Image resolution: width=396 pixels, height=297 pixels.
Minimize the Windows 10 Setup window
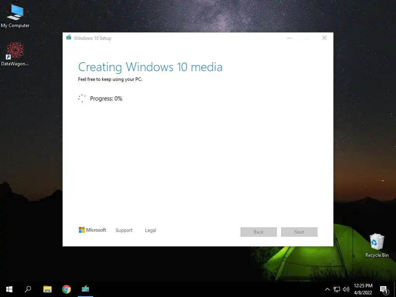tap(289, 38)
